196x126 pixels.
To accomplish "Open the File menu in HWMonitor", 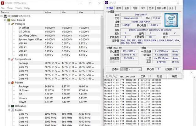I will pyautogui.click(x=3, y=8).
